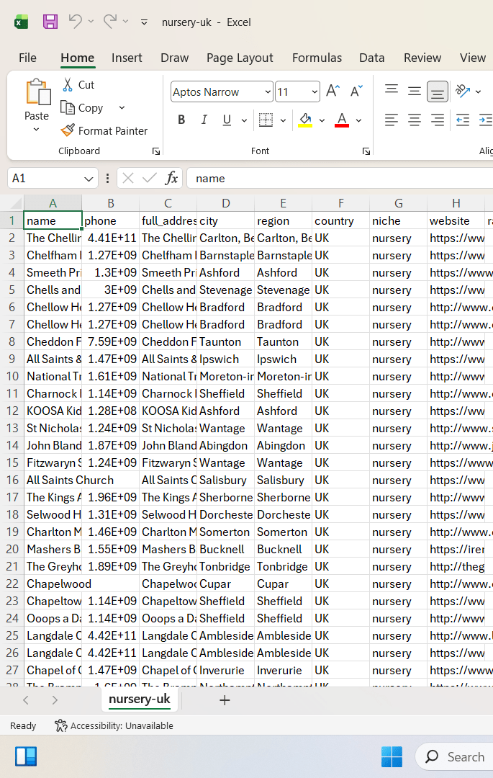Click Accessibility: Unavailable status
Viewport: 493px width, 778px height.
[x=114, y=725]
